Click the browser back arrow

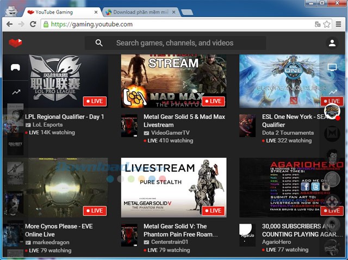10,24
